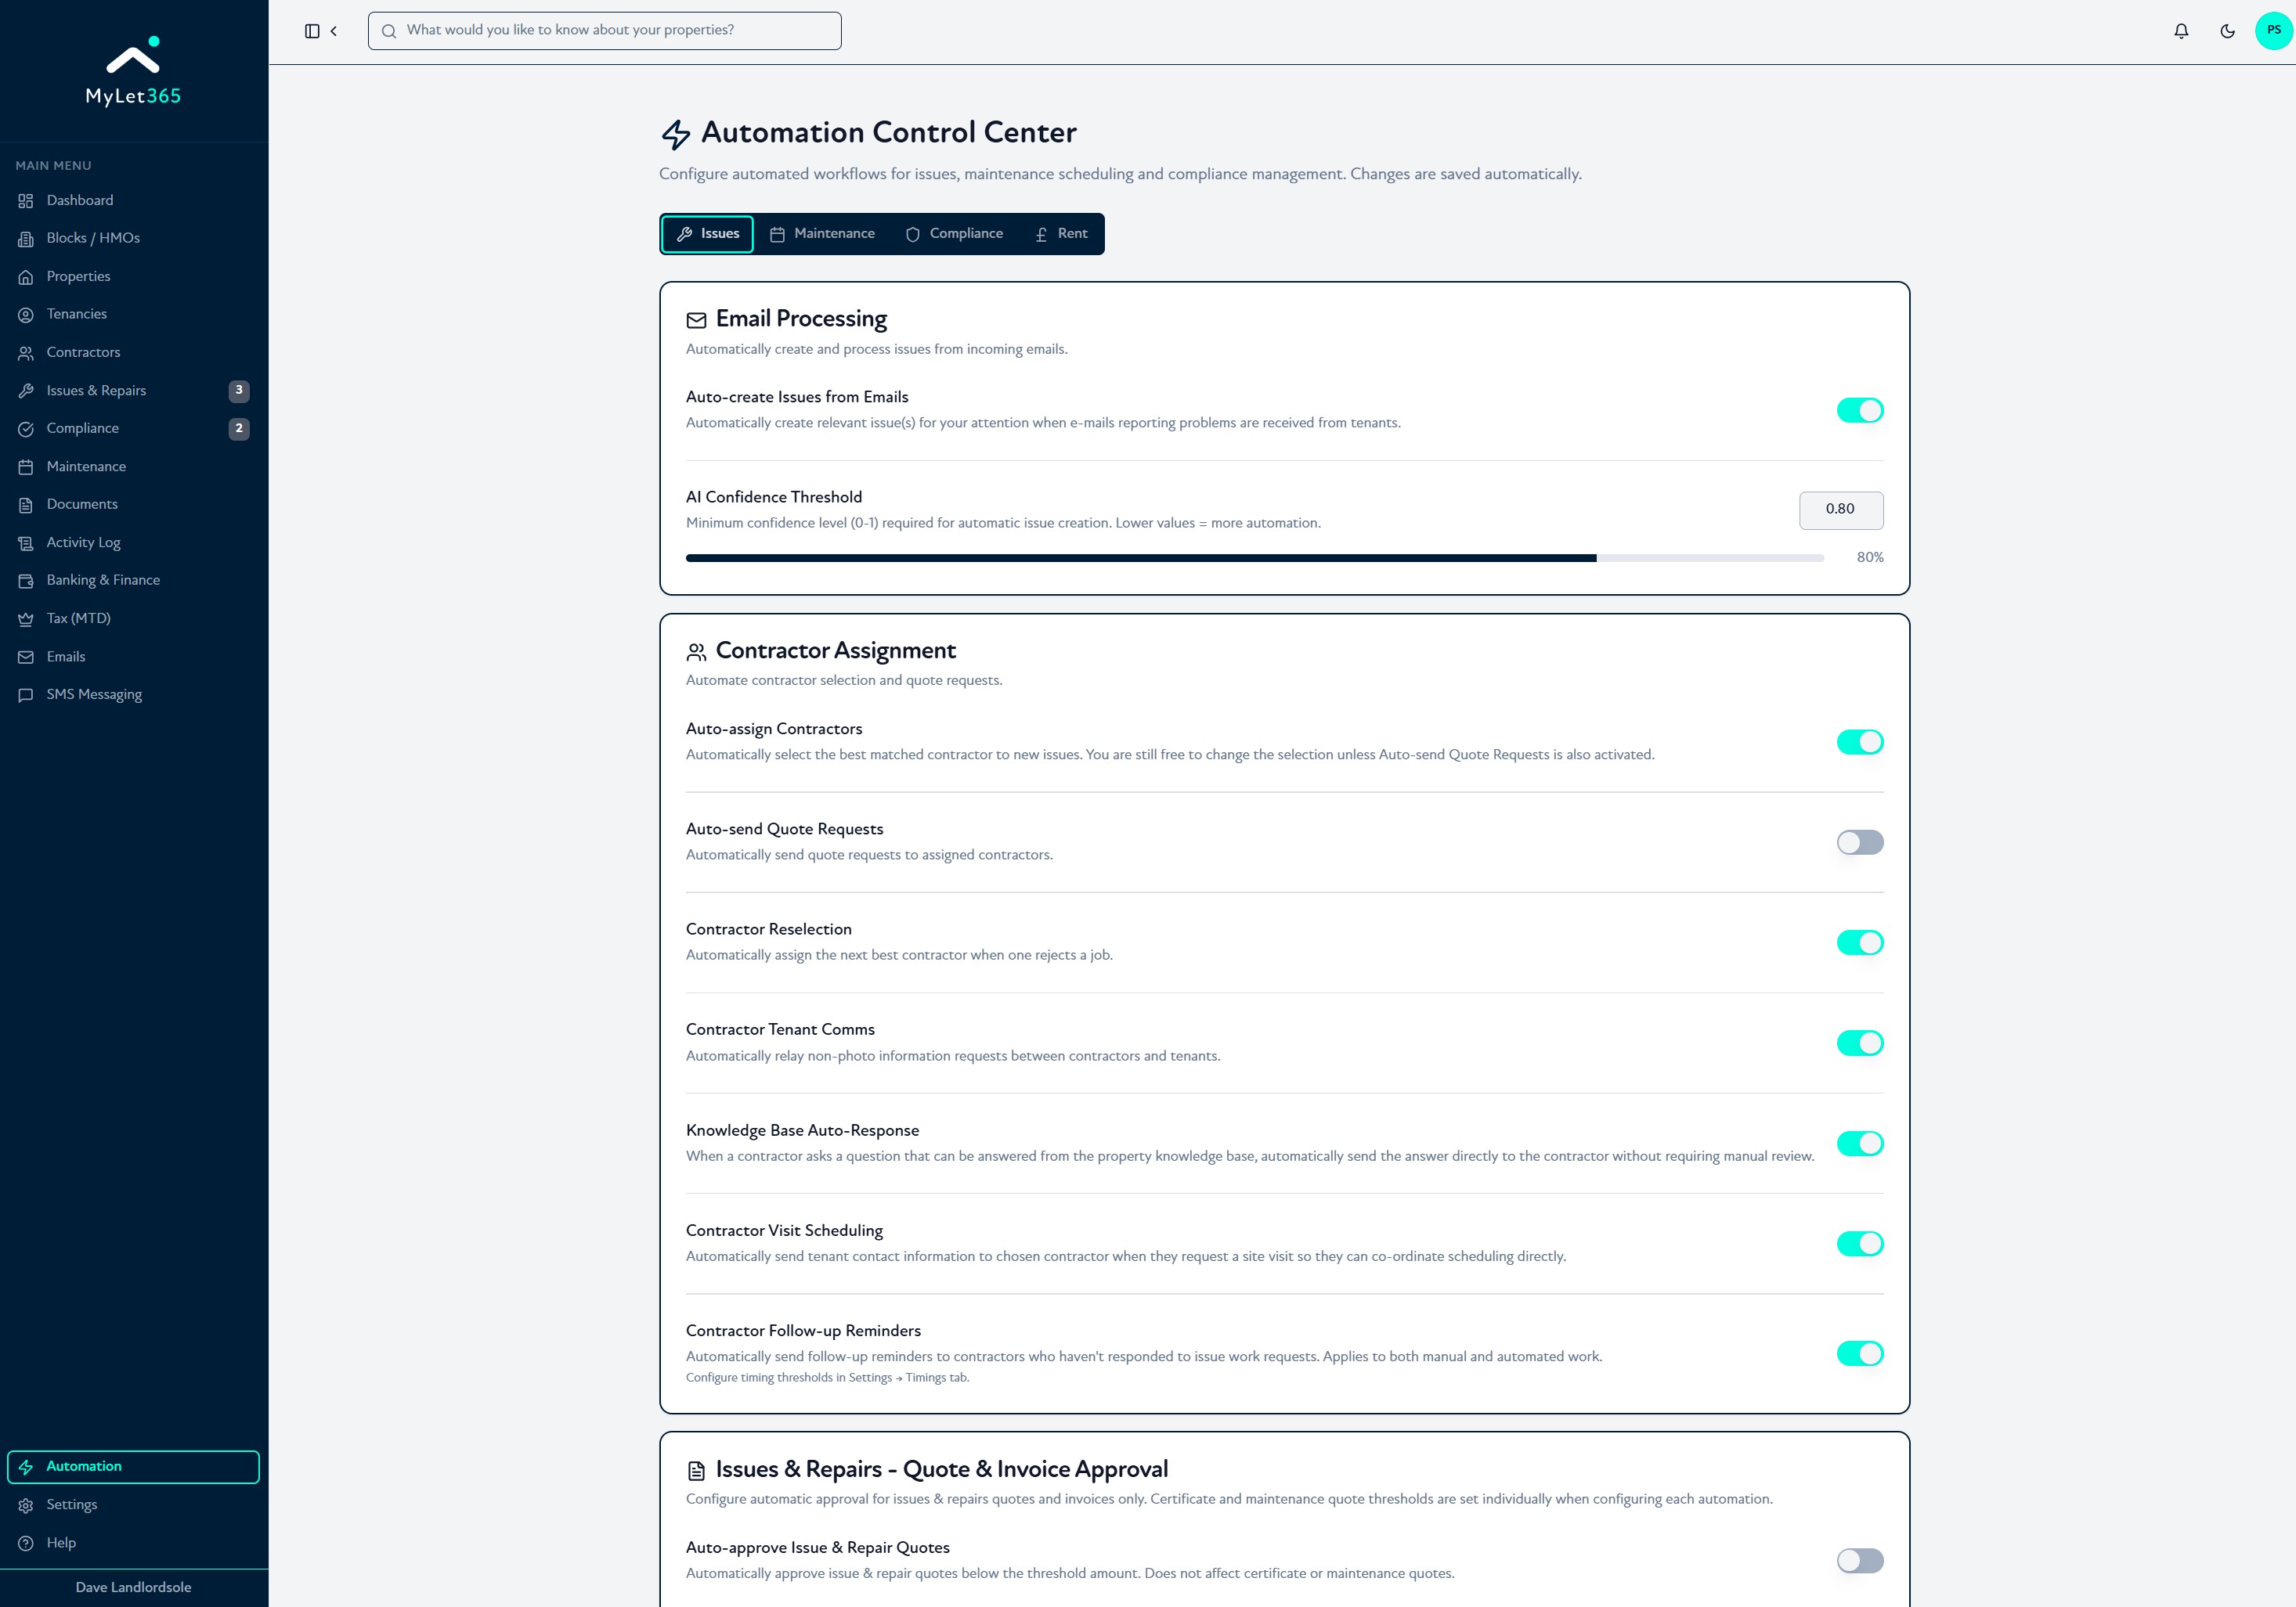Click the Issues & Repairs badge showing 3
The image size is (2296, 1607).
[239, 391]
